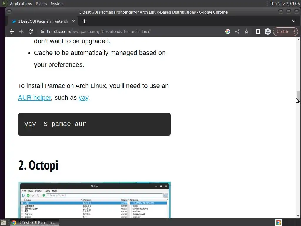Open the Chrome profile avatar
The image size is (301, 226).
(267, 31)
